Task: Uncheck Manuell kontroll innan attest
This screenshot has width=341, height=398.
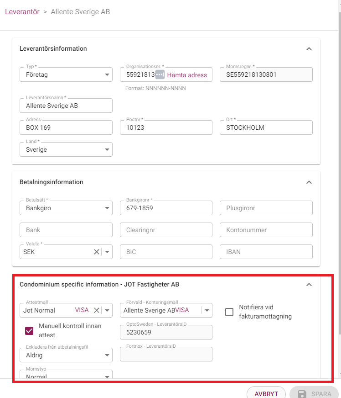Action: (x=29, y=331)
